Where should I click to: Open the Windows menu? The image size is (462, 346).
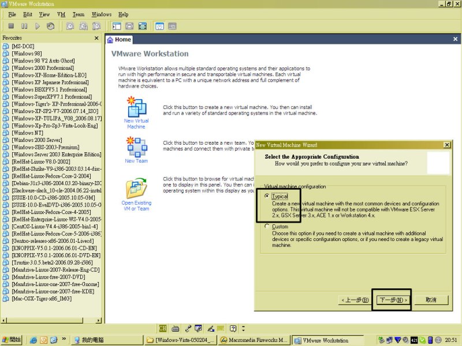pyautogui.click(x=102, y=14)
